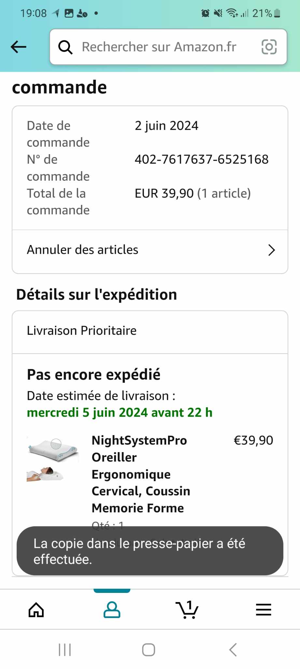The image size is (300, 669).
Task: Open camera scan search icon
Action: pyautogui.click(x=269, y=47)
